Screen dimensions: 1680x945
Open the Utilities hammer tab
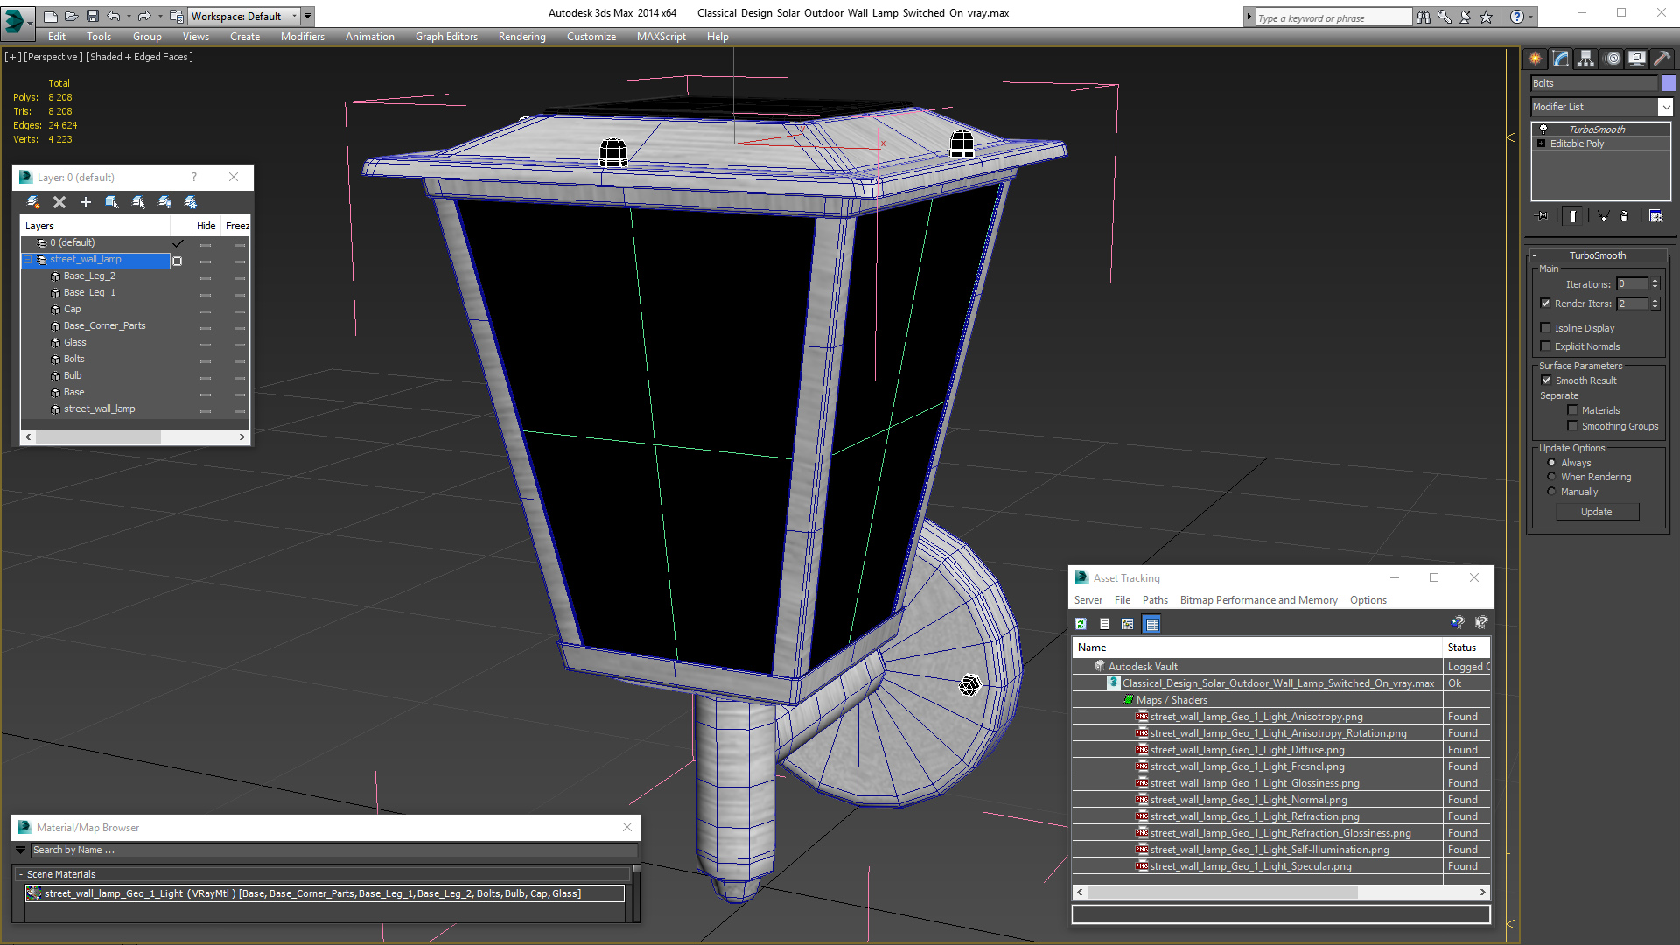(1662, 59)
